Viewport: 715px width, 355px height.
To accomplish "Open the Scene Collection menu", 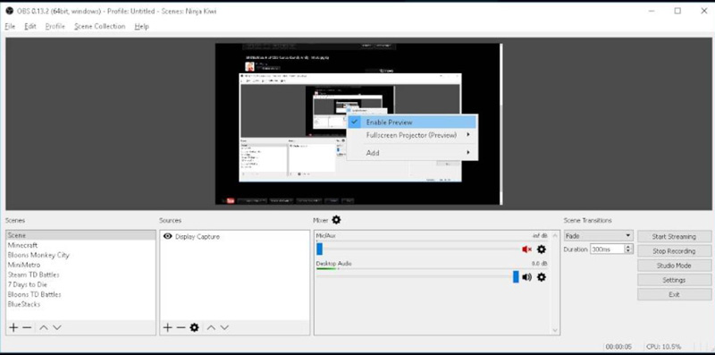I will tap(100, 27).
